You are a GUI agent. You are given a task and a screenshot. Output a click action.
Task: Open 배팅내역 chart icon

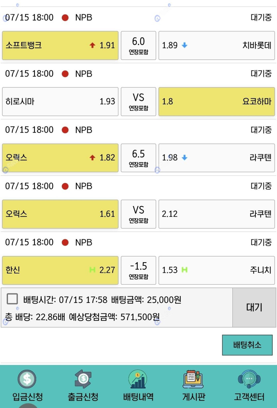138,379
